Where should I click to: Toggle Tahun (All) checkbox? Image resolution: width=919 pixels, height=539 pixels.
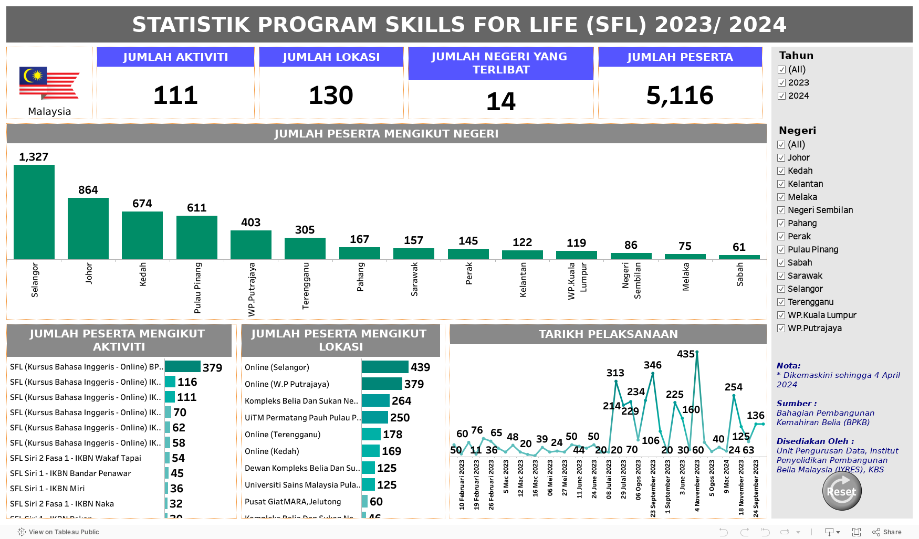781,69
